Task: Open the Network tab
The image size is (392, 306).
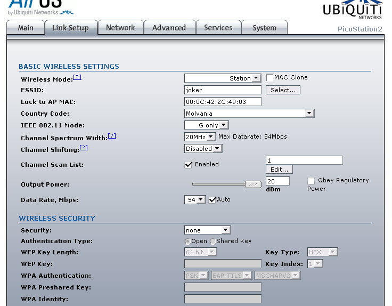Action: click(120, 28)
